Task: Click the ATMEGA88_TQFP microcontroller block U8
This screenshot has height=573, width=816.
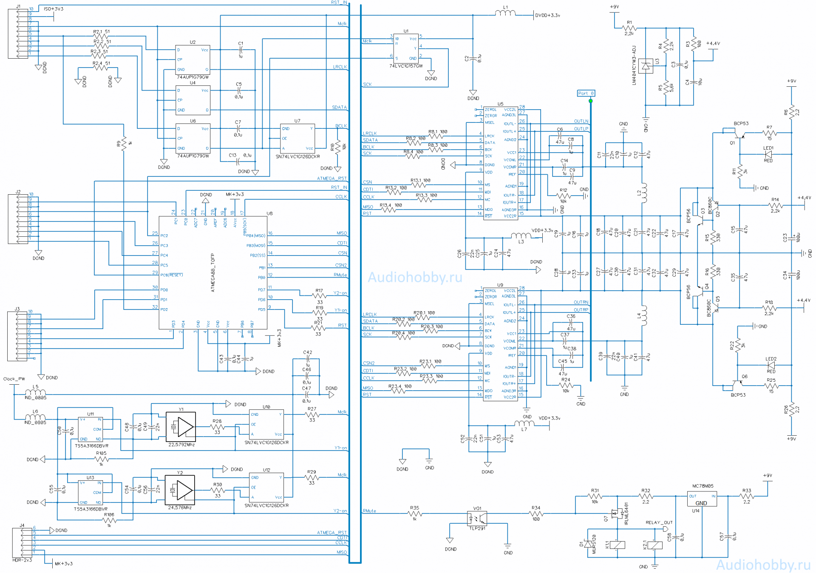Action: point(213,272)
